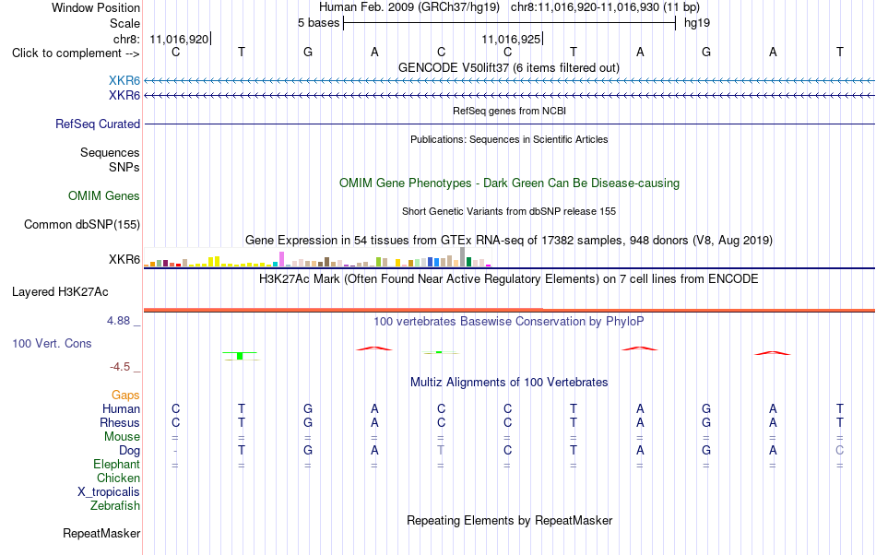Click the hg19 label next to scale
The width and height of the screenshot is (876, 555).
(697, 23)
